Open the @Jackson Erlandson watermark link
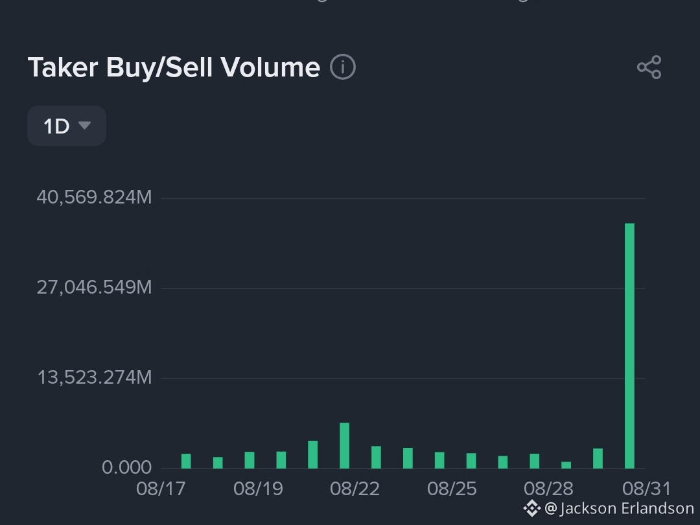Viewport: 700px width, 525px height. pos(619,509)
